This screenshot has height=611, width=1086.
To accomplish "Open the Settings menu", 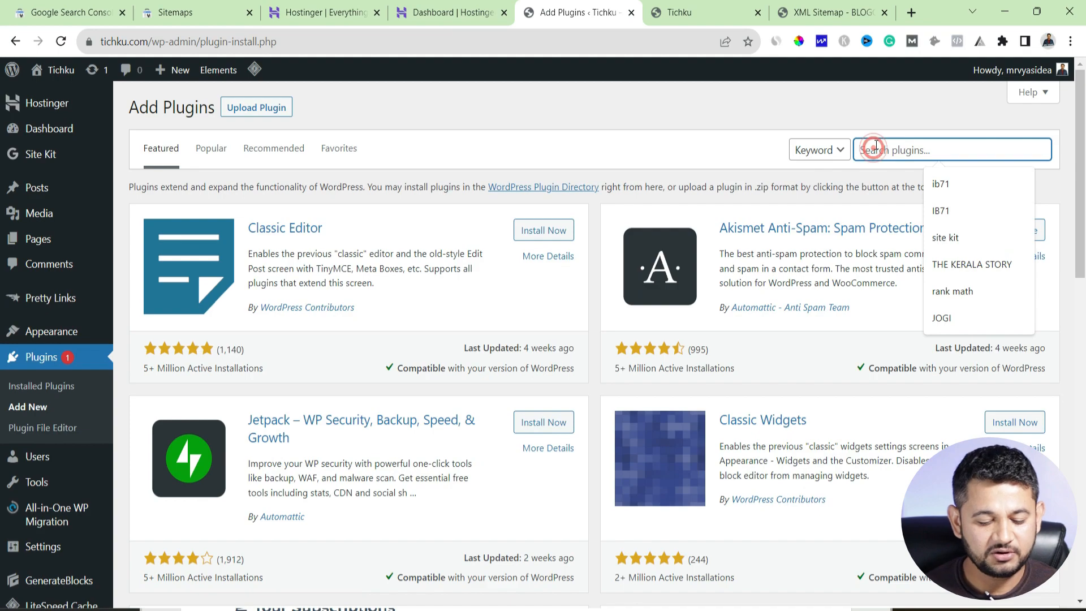I will tap(57, 547).
